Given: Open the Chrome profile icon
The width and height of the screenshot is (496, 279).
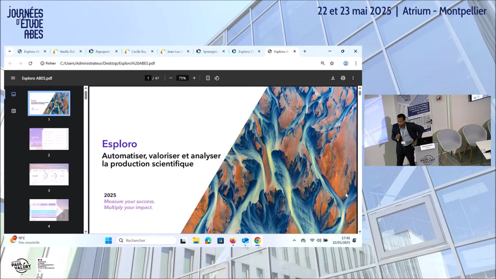Looking at the screenshot, I should click(346, 63).
